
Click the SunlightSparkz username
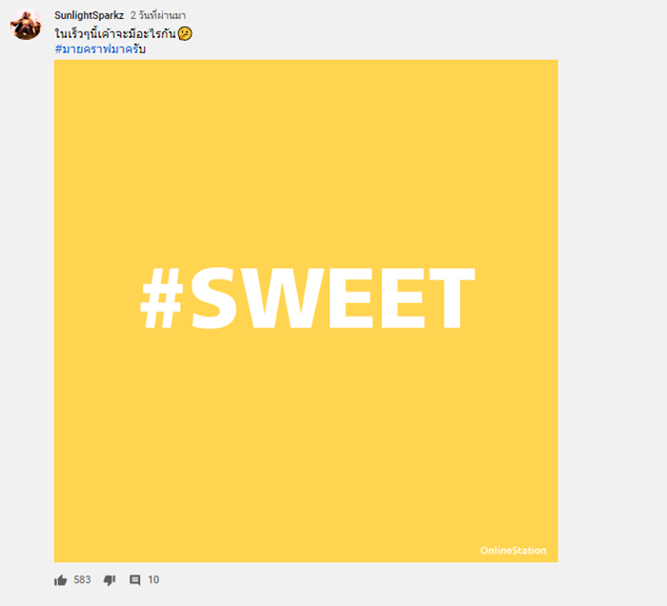[x=89, y=15]
